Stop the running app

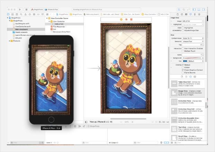(26, 10)
